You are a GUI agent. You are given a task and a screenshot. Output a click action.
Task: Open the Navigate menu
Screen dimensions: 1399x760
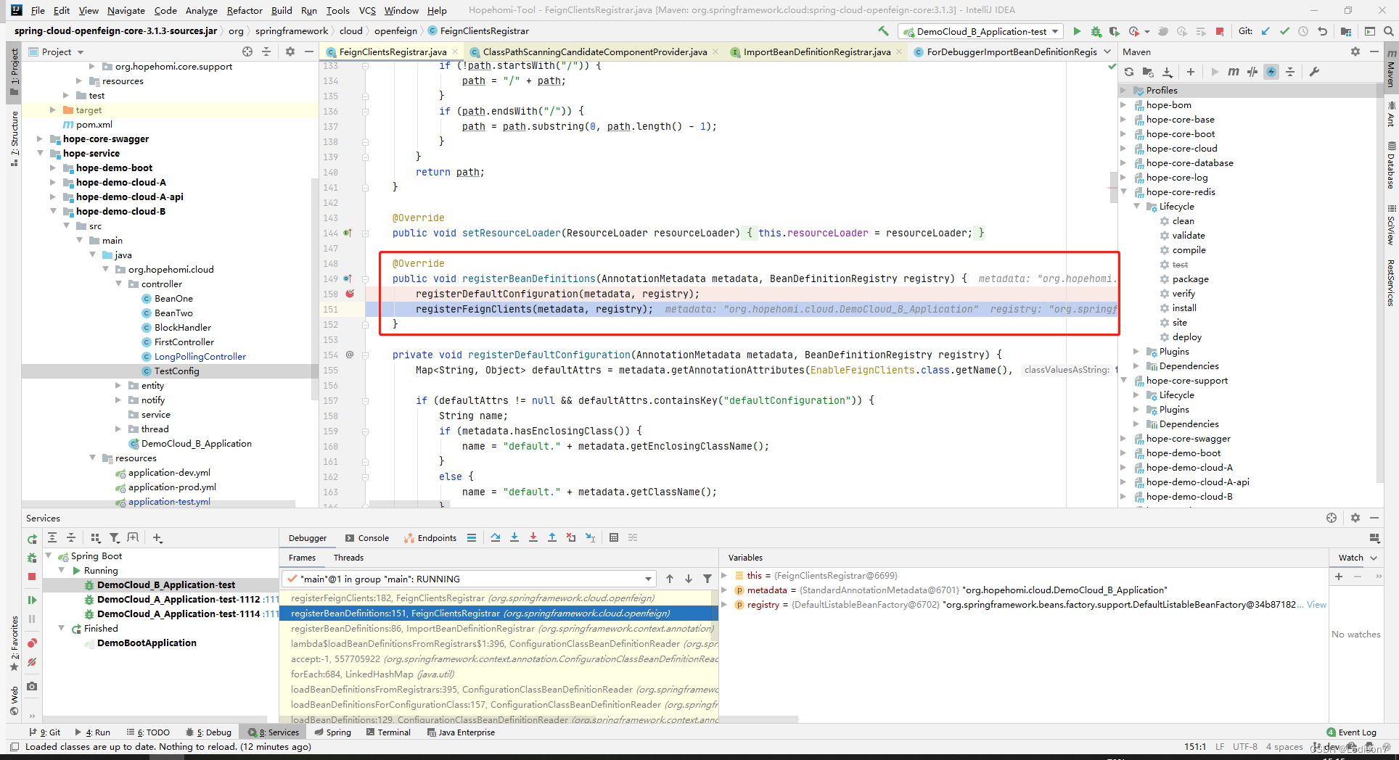[126, 10]
